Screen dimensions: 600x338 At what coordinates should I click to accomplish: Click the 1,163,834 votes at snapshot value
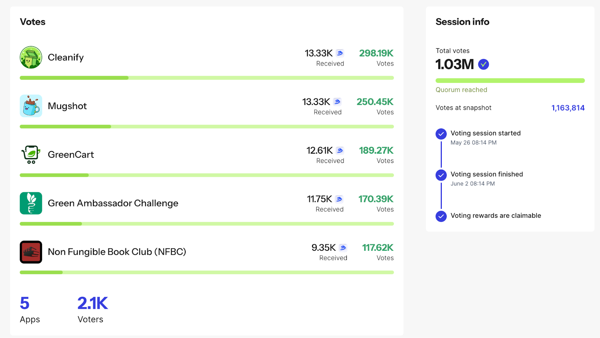coord(568,108)
